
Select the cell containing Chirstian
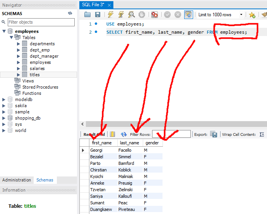coord(103,170)
